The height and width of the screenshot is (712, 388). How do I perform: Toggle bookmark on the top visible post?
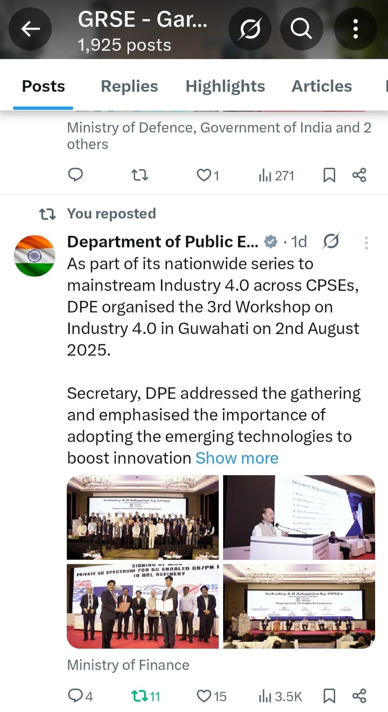pyautogui.click(x=329, y=175)
